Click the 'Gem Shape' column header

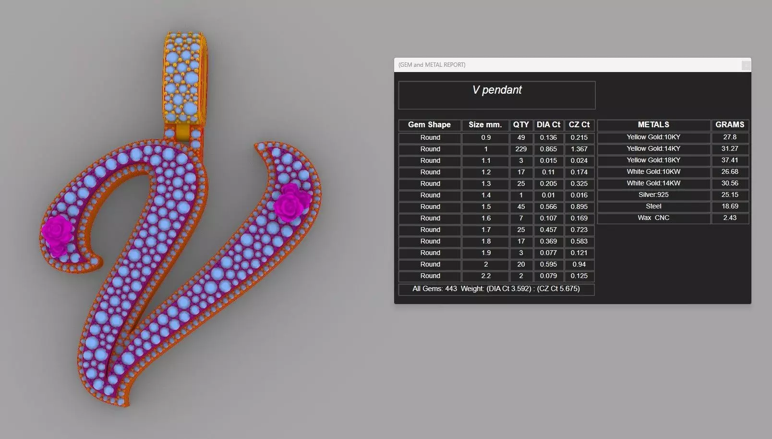pyautogui.click(x=430, y=125)
